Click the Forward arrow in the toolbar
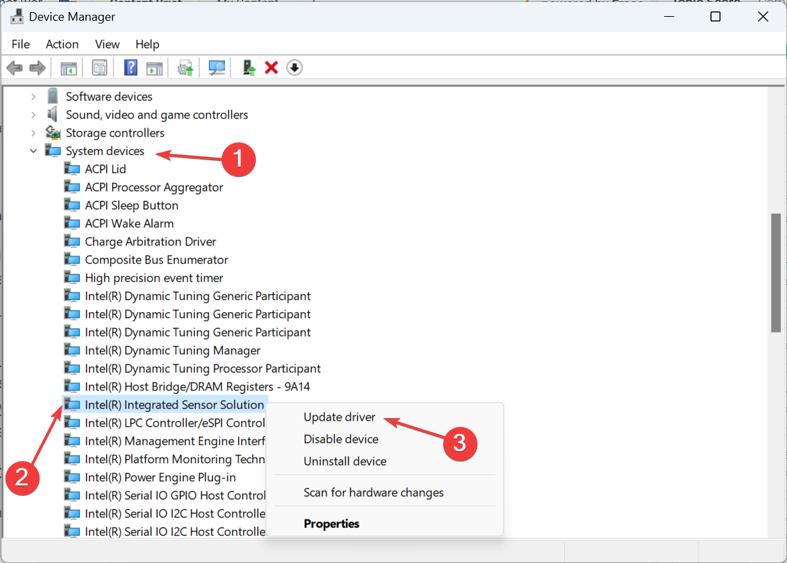This screenshot has height=563, width=787. click(x=38, y=68)
